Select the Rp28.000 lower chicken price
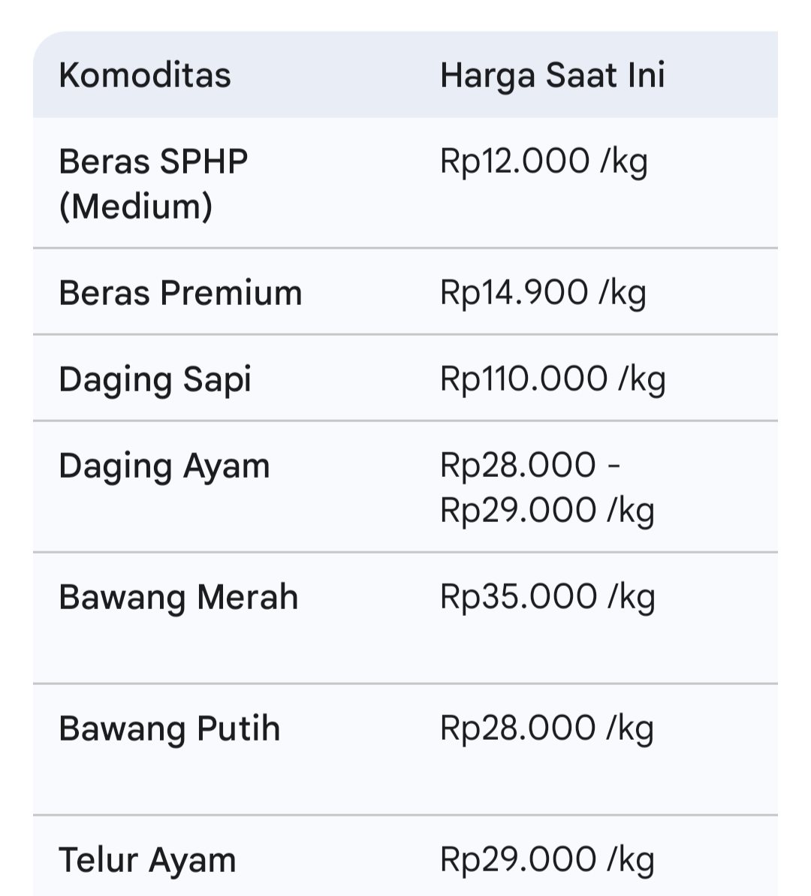This screenshot has width=811, height=896. [x=518, y=466]
